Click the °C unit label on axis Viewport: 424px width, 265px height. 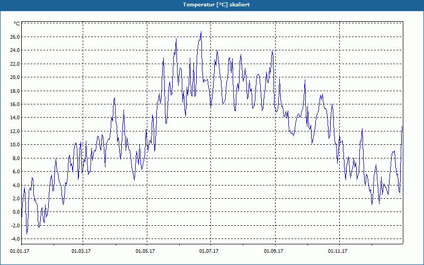pyautogui.click(x=17, y=24)
